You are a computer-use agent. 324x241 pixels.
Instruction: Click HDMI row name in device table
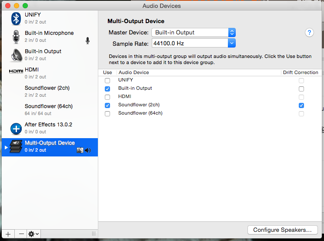pyautogui.click(x=125, y=96)
